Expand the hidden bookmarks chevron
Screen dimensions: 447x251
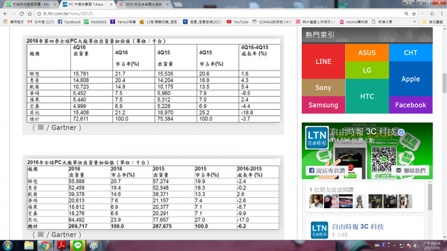tap(415, 22)
